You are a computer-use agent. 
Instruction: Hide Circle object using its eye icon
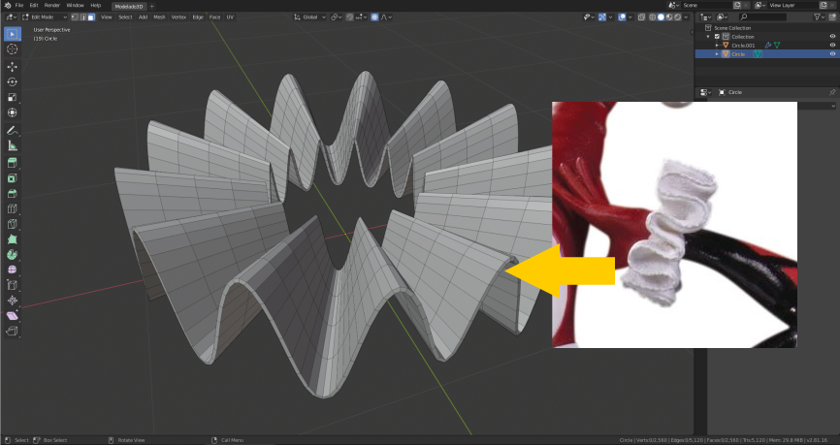tap(832, 54)
